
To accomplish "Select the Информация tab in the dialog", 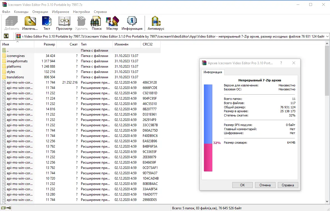I will (213, 72).
